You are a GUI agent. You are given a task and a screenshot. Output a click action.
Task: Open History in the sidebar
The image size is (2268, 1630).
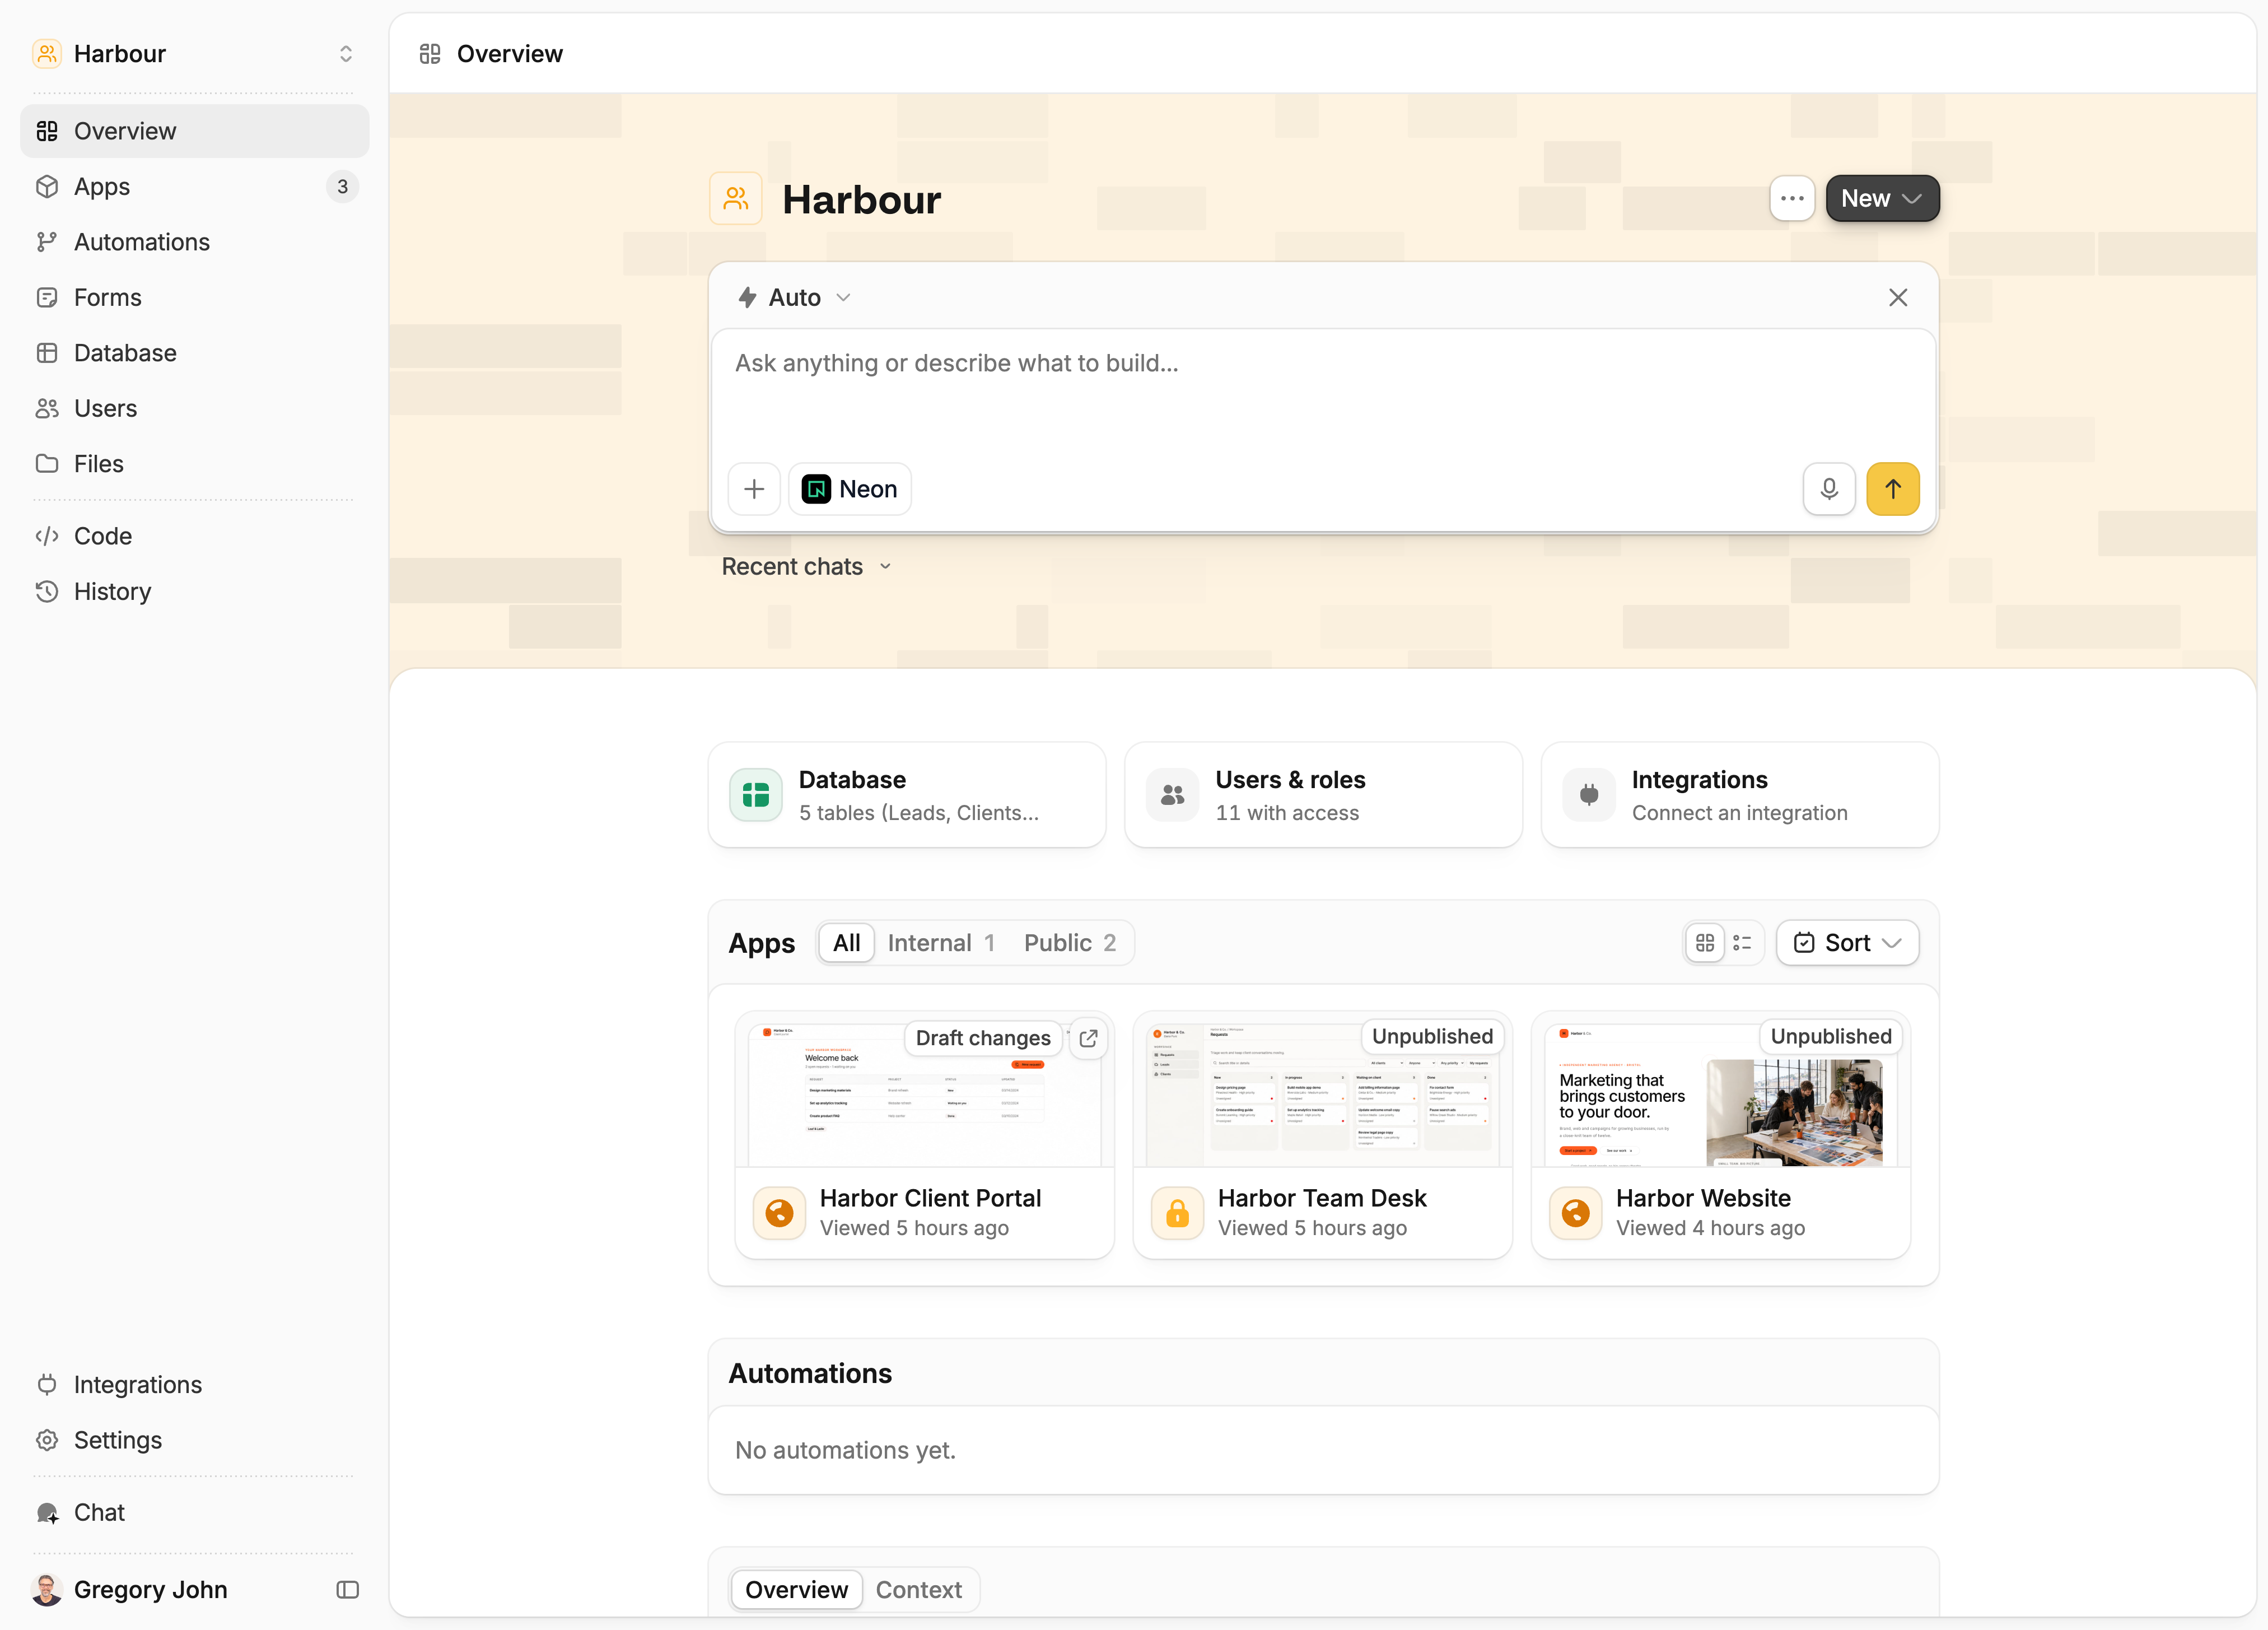pyautogui.click(x=194, y=591)
